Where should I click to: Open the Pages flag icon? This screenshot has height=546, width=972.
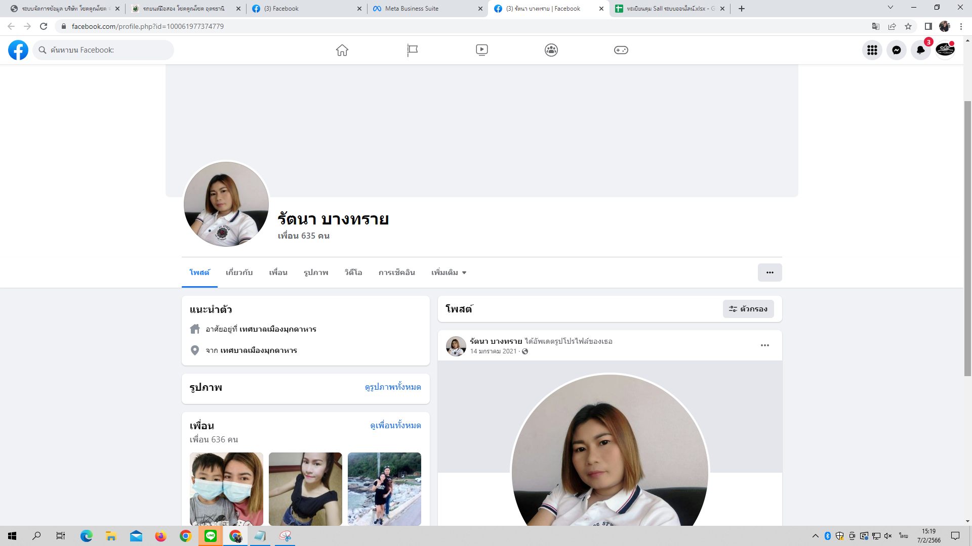coord(412,50)
